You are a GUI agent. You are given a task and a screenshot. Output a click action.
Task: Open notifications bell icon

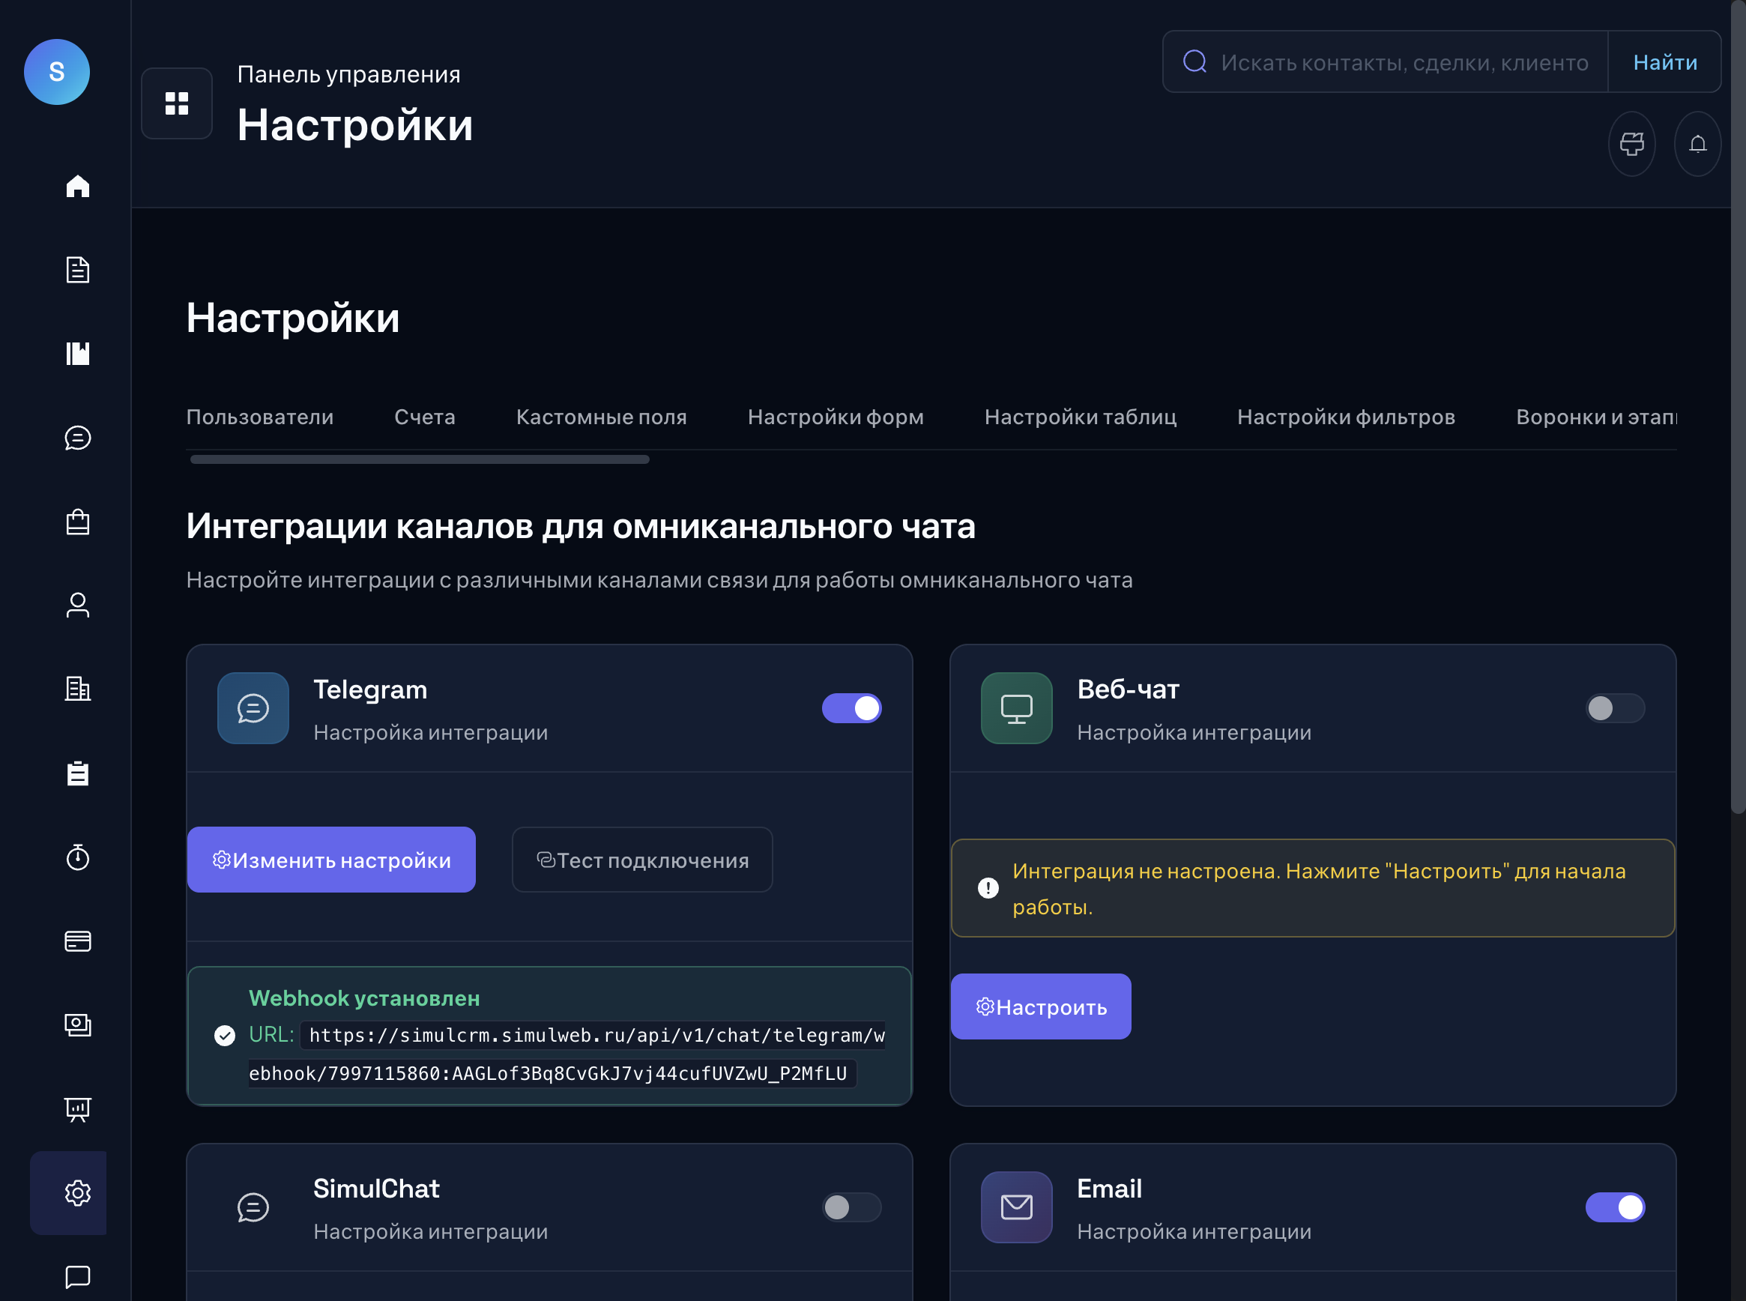click(x=1698, y=143)
